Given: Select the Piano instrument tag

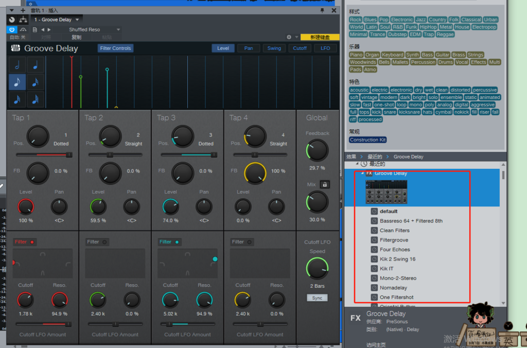Looking at the screenshot, I should [x=356, y=55].
